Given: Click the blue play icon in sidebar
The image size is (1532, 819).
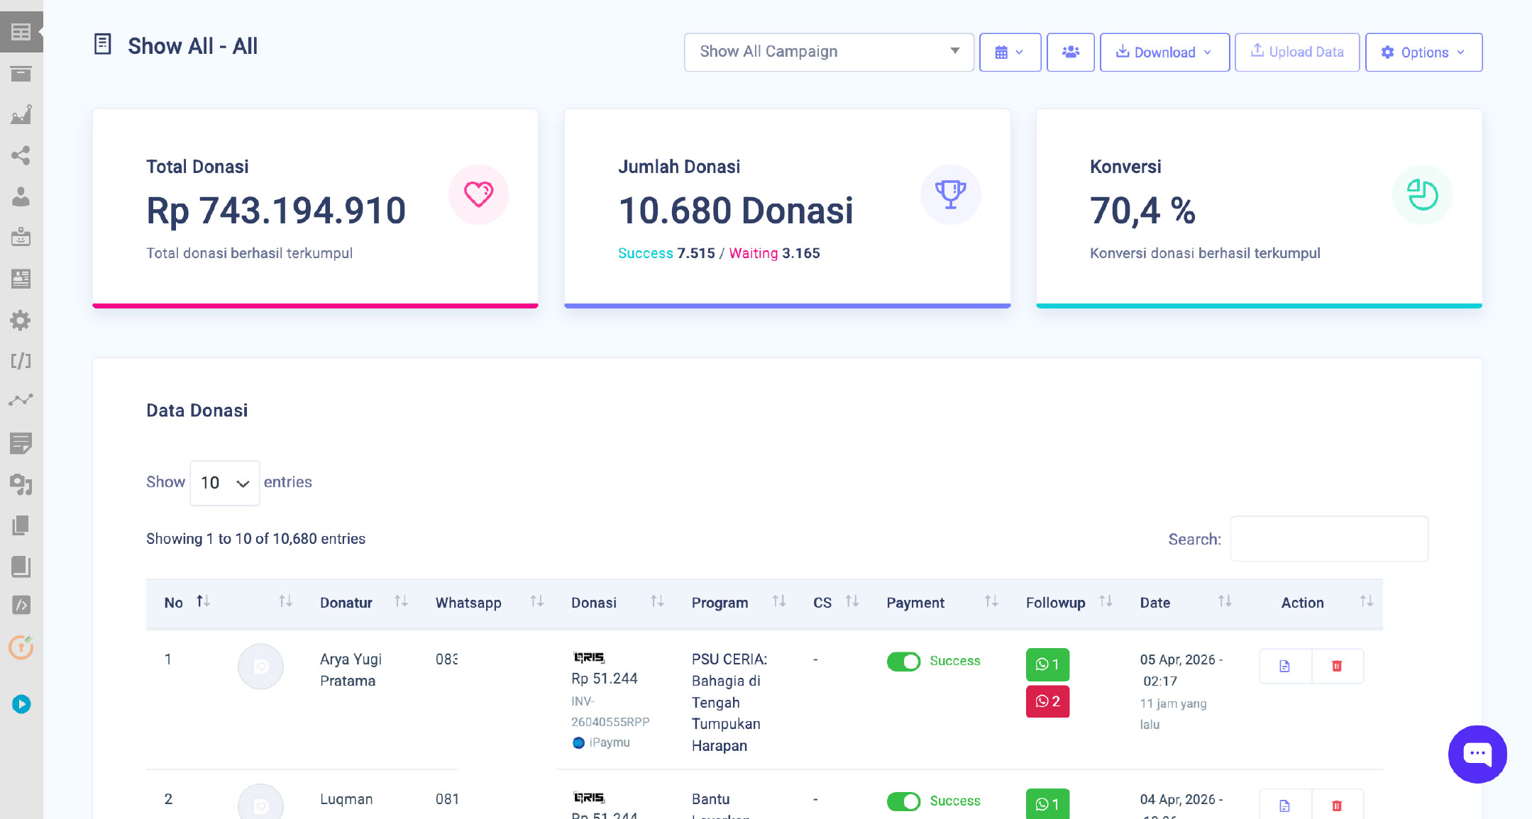Looking at the screenshot, I should (21, 704).
